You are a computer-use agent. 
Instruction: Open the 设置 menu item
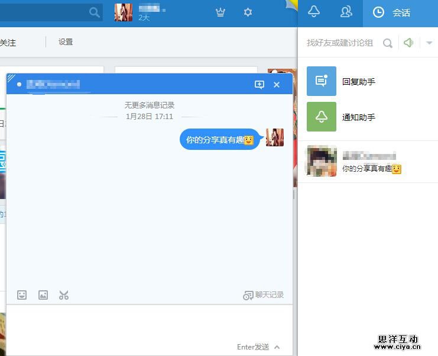[x=66, y=42]
